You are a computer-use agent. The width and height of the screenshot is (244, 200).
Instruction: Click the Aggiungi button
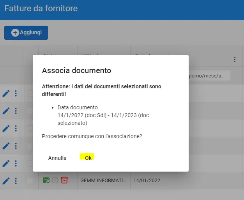[26, 33]
